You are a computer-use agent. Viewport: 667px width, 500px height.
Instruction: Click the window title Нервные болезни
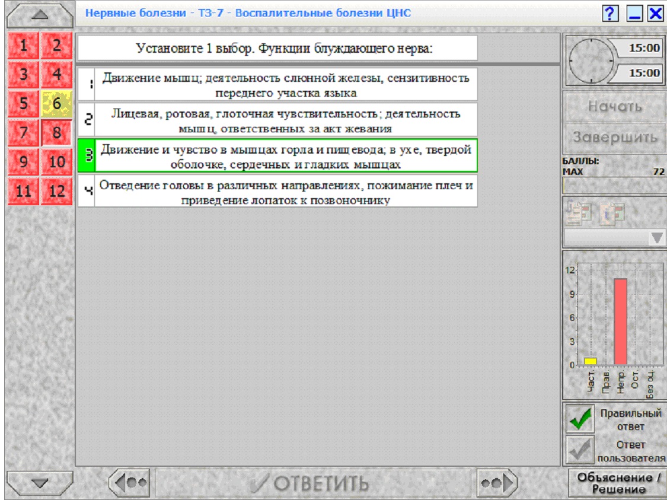point(248,13)
